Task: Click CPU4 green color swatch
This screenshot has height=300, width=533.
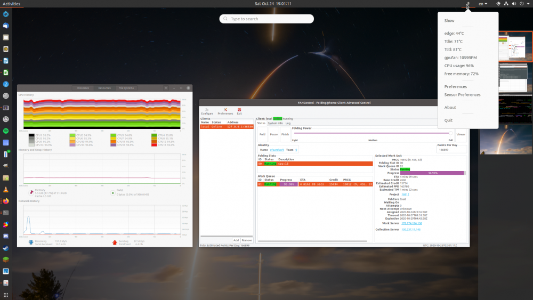Action: (x=154, y=135)
